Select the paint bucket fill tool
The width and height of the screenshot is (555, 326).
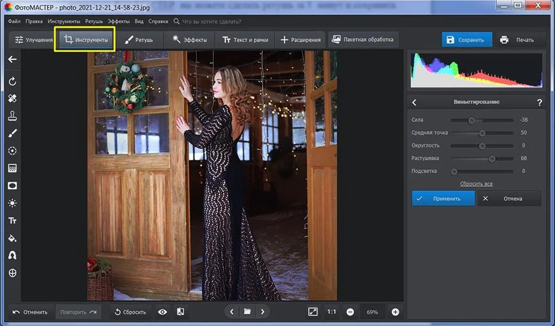12,238
